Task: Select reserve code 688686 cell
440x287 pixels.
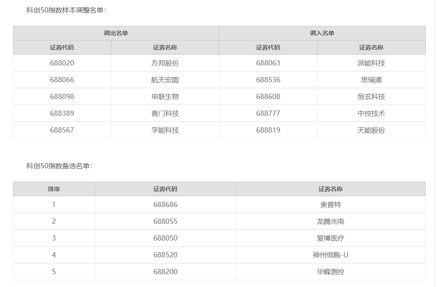Action: coord(165,204)
